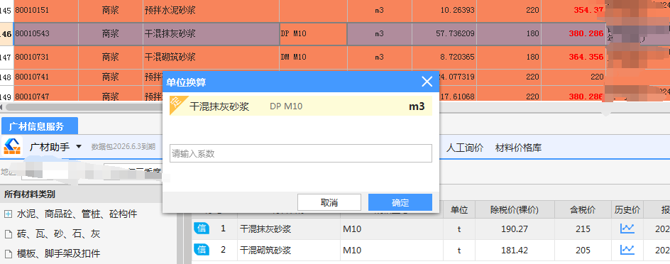The height and width of the screenshot is (264, 670).
Task: Select price cell 190.27
Action: point(515,229)
